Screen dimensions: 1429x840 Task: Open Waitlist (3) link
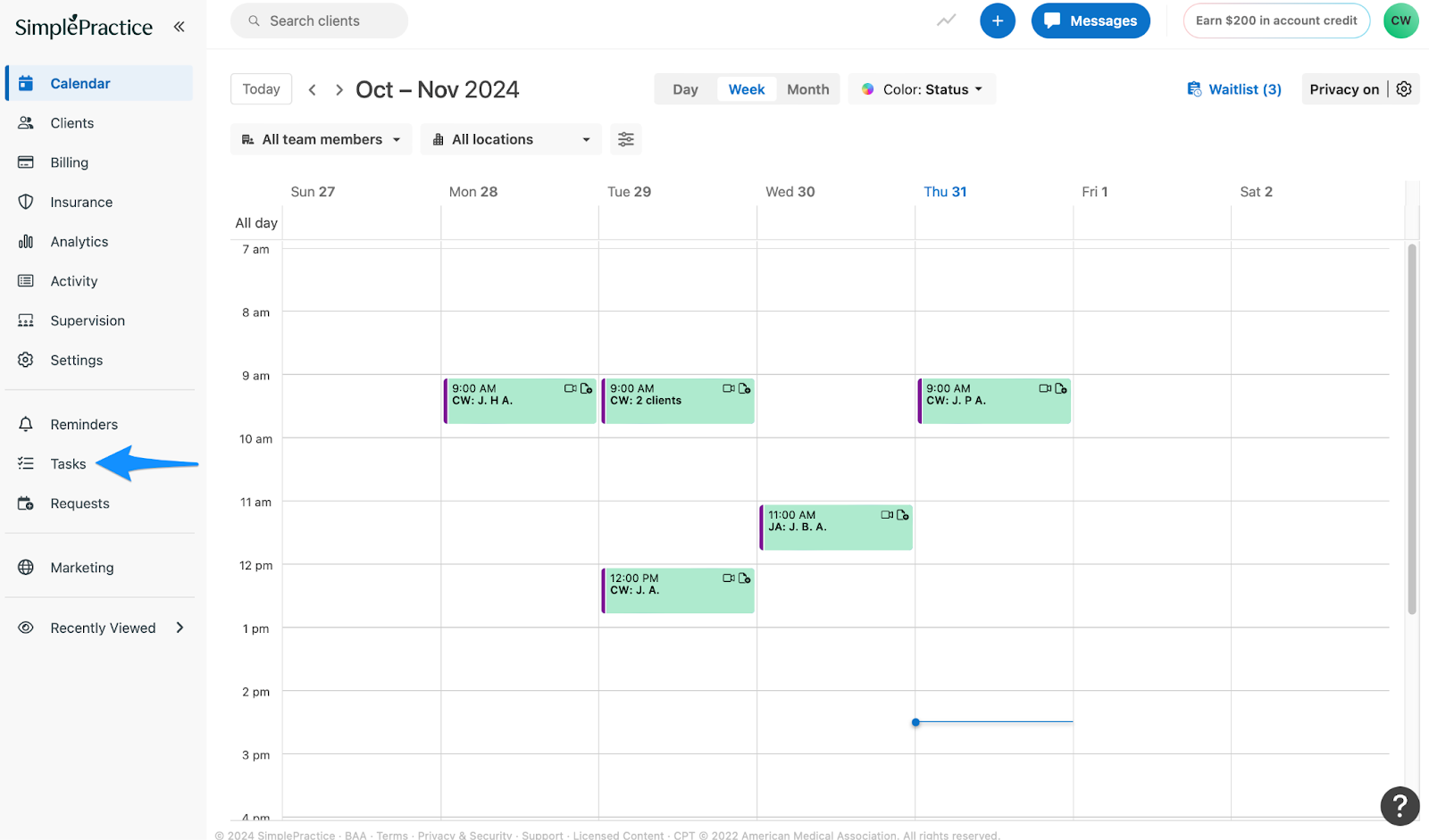click(x=1234, y=89)
